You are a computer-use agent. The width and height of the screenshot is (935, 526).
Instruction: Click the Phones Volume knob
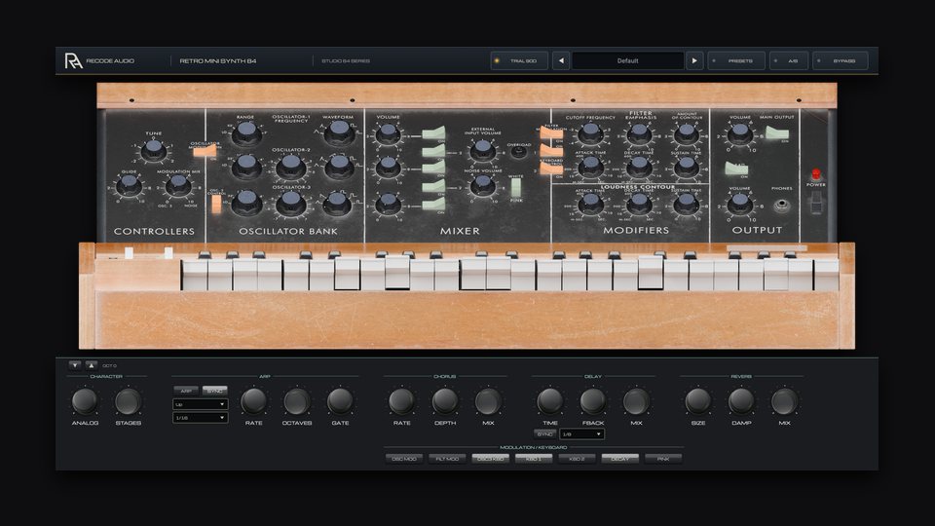pos(740,204)
